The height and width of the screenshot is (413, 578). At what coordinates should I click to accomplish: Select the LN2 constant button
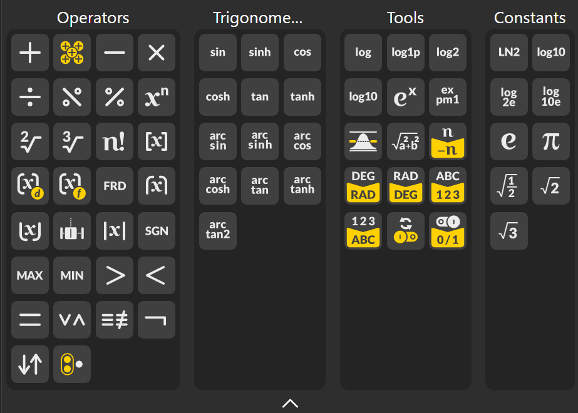(509, 53)
